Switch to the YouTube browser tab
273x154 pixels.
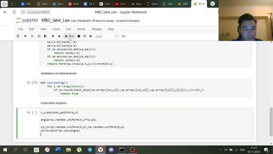pos(120,4)
